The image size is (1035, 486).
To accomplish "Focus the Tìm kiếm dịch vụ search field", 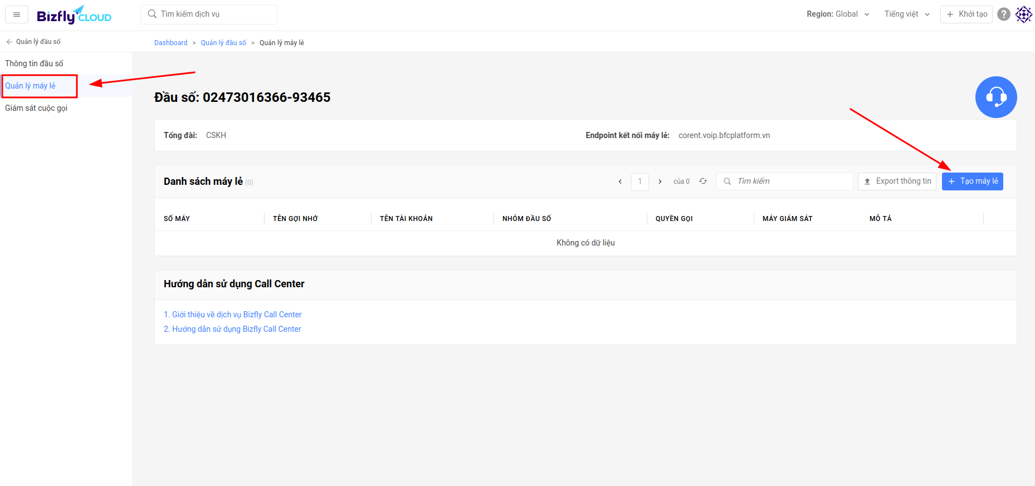I will coord(209,14).
